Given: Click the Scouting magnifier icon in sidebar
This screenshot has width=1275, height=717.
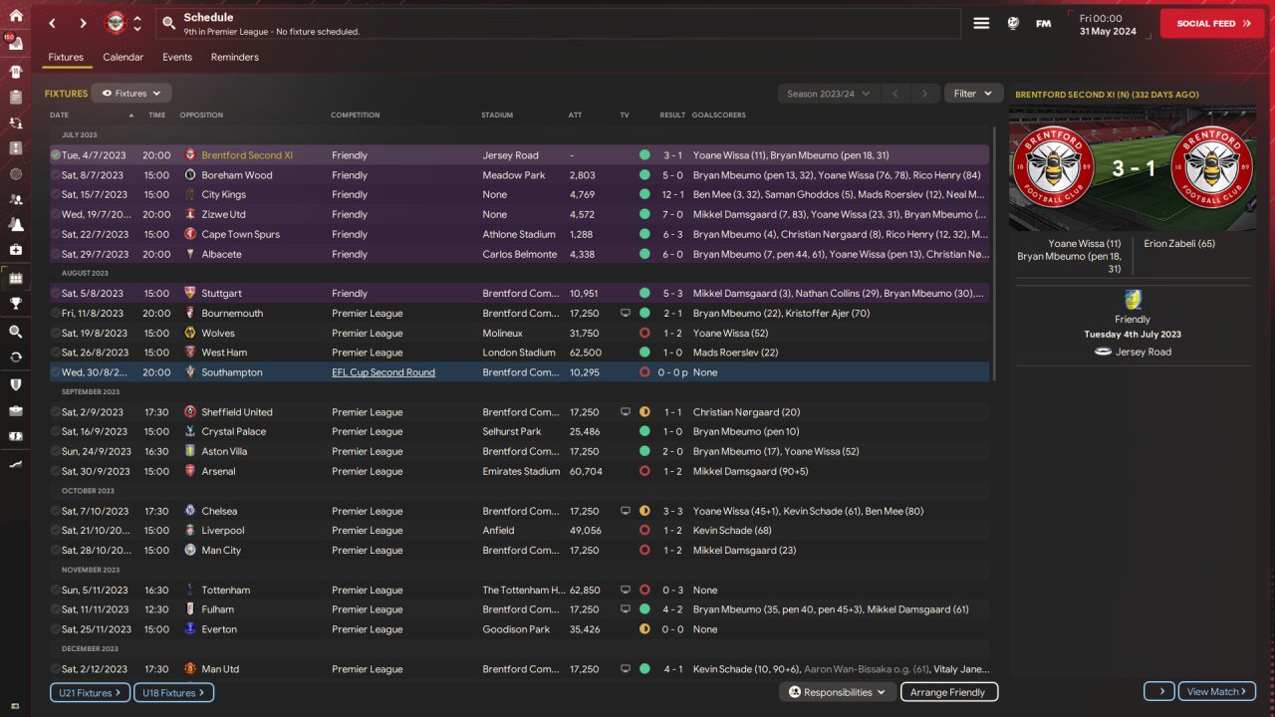Looking at the screenshot, I should 15,331.
